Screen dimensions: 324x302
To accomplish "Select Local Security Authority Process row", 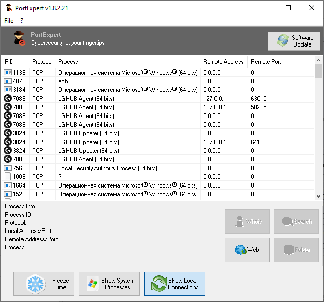I will (158, 168).
